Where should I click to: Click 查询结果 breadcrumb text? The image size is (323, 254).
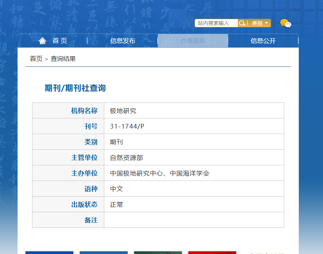tap(63, 59)
